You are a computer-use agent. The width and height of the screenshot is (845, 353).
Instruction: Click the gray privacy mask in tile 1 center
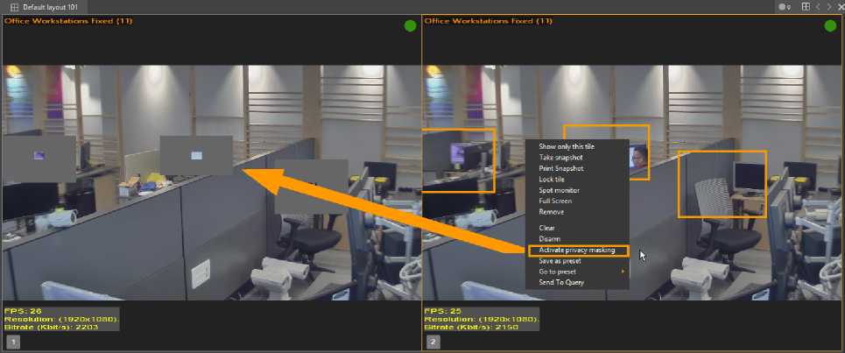click(x=196, y=155)
